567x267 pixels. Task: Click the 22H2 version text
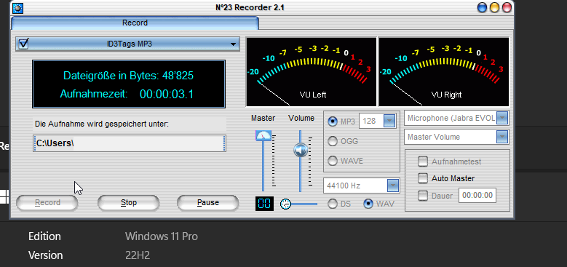pyautogui.click(x=138, y=255)
